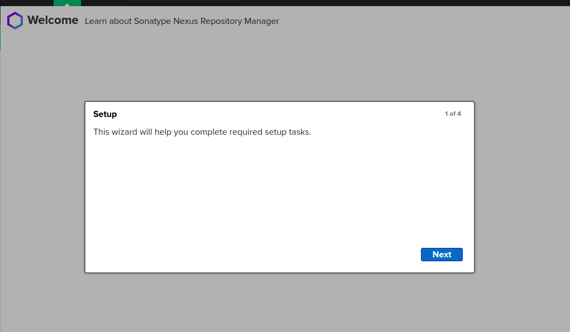Screen dimensions: 570x332
Task: Click the white arrow under green header tab
Action: (x=67, y=4)
